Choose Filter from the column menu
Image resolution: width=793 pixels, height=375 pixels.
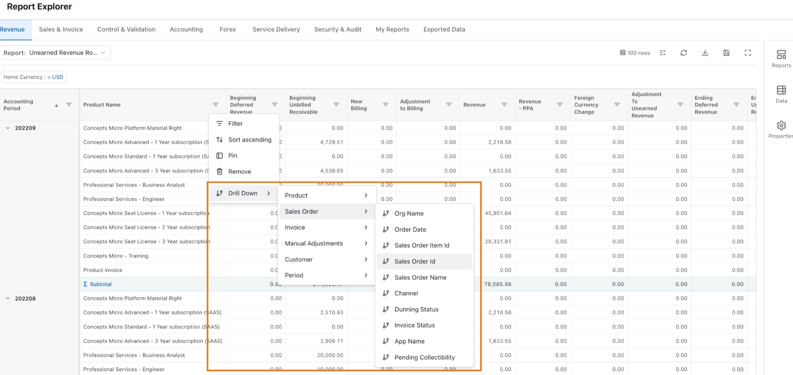pos(244,124)
